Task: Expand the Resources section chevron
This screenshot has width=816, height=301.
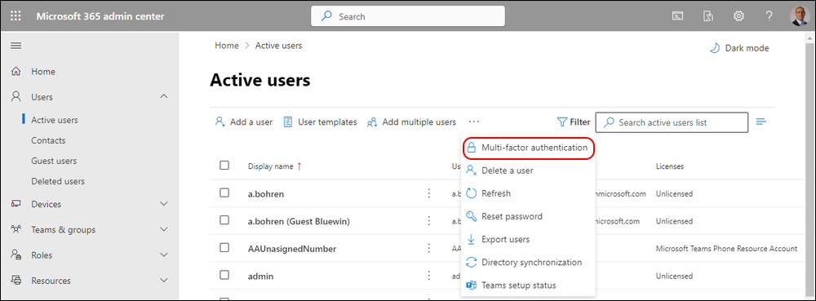Action: [164, 281]
